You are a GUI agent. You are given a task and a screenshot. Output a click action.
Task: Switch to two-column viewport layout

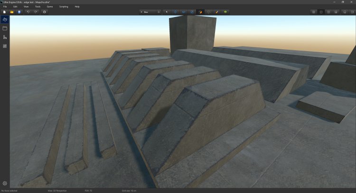(x=328, y=12)
